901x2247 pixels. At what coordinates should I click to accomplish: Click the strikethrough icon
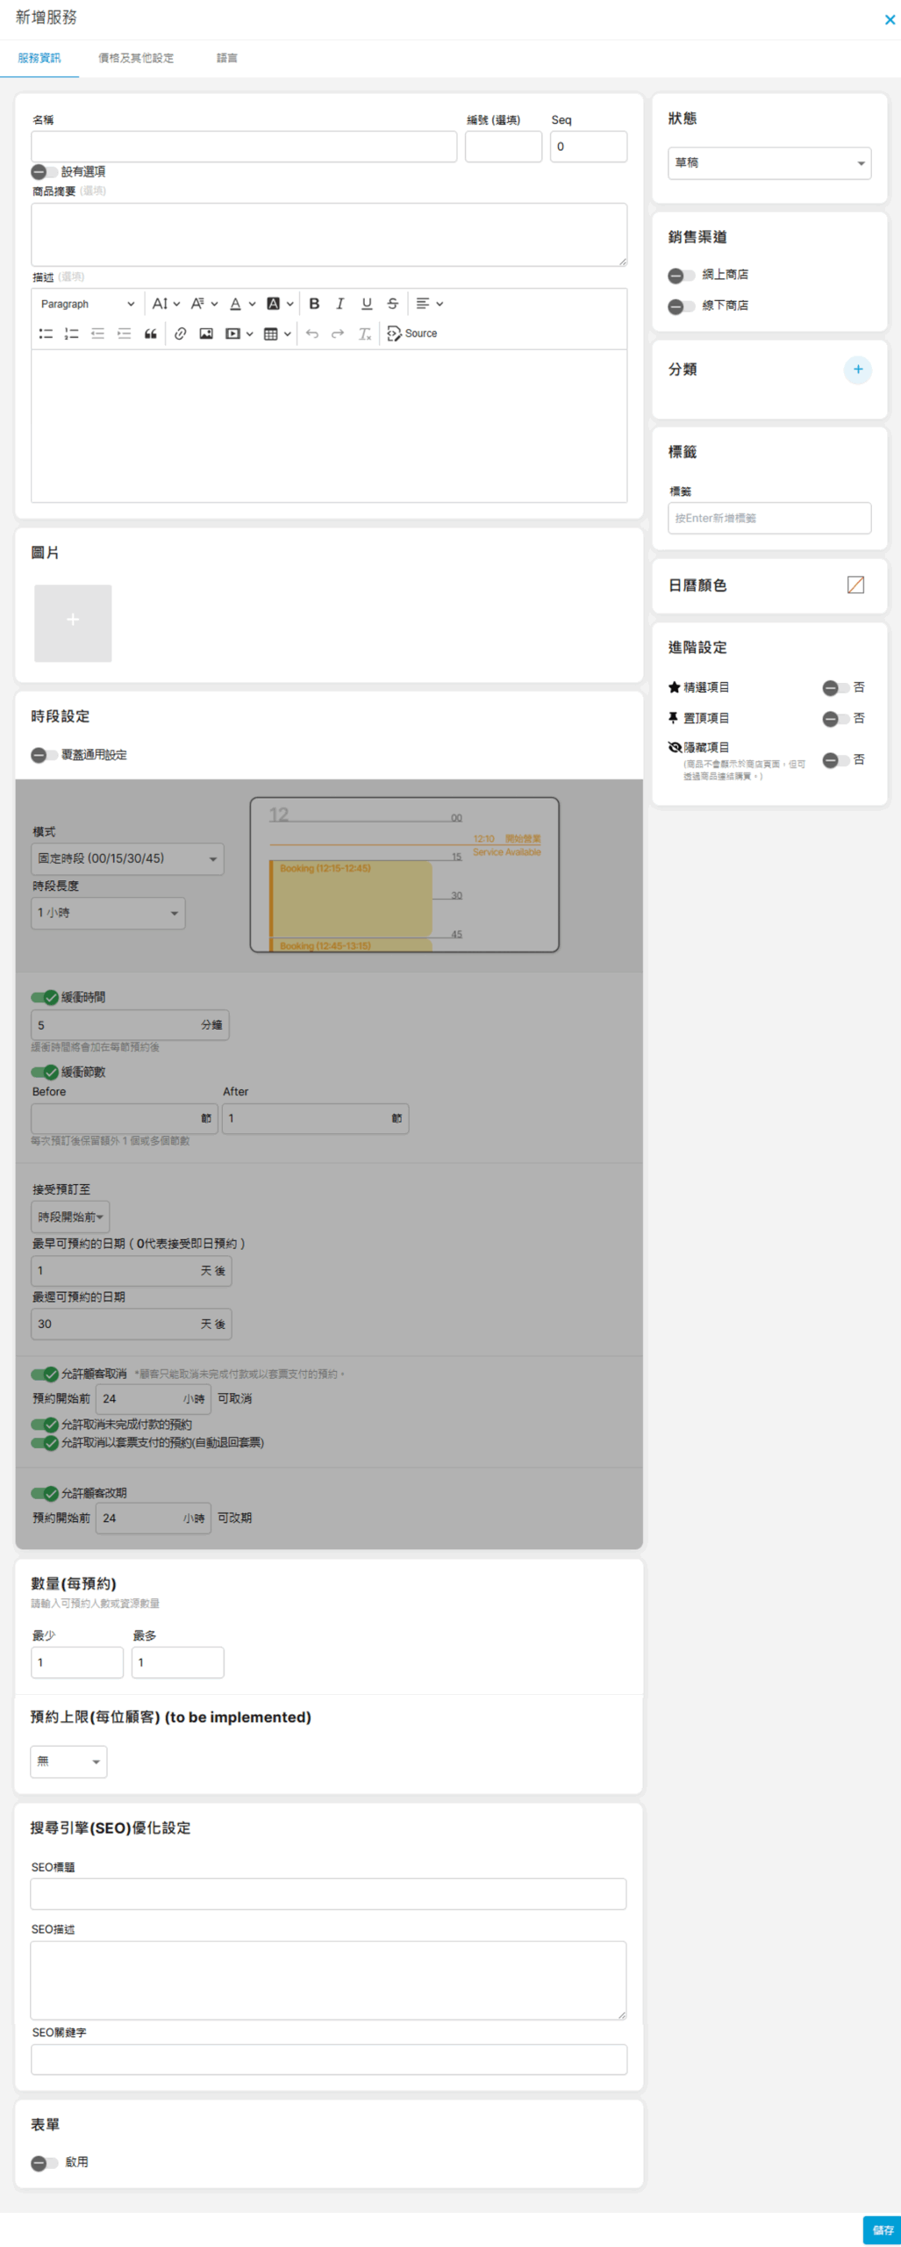[x=392, y=304]
